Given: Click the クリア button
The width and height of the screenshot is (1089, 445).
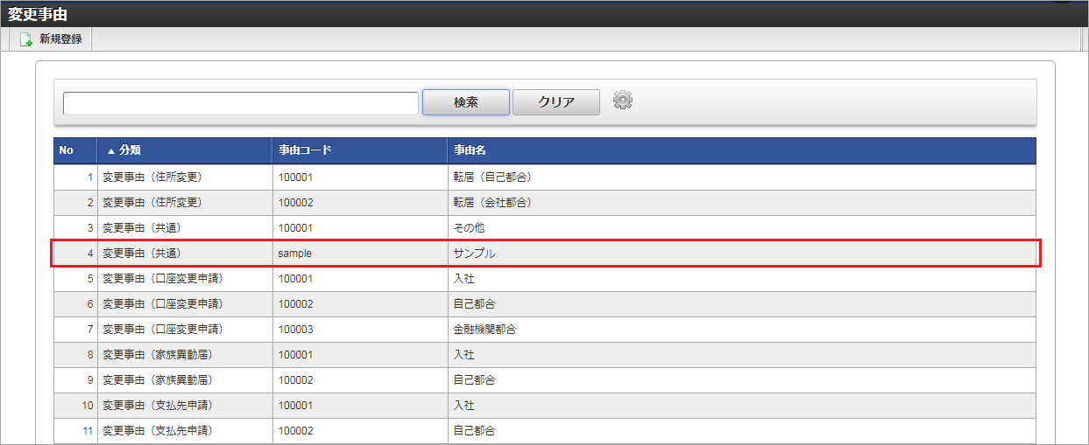Looking at the screenshot, I should point(556,102).
